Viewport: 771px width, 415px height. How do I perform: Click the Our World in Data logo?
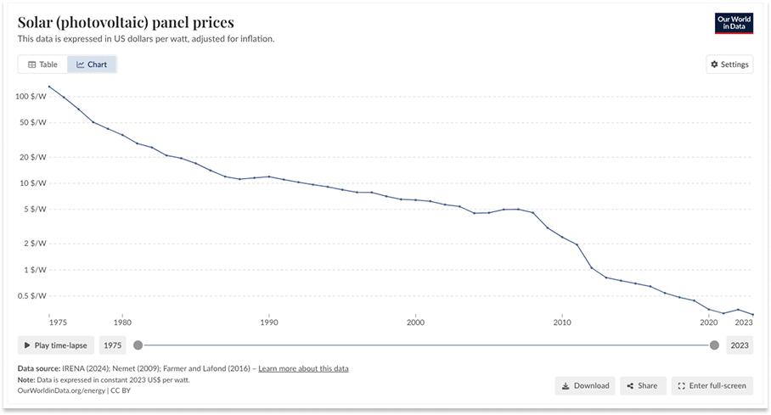734,23
